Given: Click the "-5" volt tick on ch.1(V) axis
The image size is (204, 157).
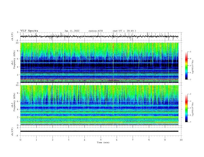Looking at the screenshot, I should pyautogui.click(x=18, y=41).
